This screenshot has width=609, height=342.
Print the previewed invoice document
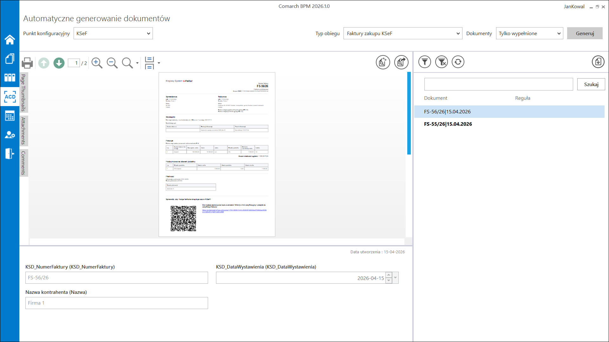[27, 63]
